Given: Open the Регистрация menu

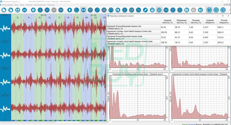Looking at the screenshot, I should tap(8, 5).
